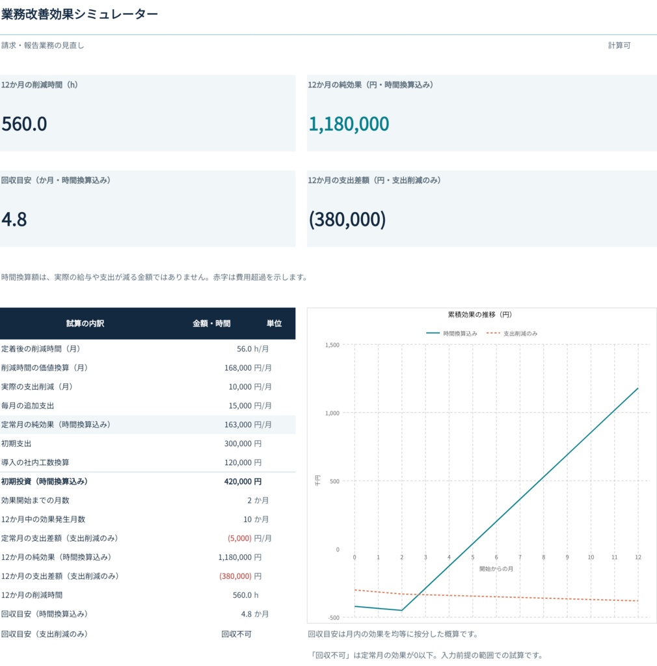Viewport: 657px width, 666px height.
Task: Click the 12か月の削減時間（h） card label
Action: 40,85
